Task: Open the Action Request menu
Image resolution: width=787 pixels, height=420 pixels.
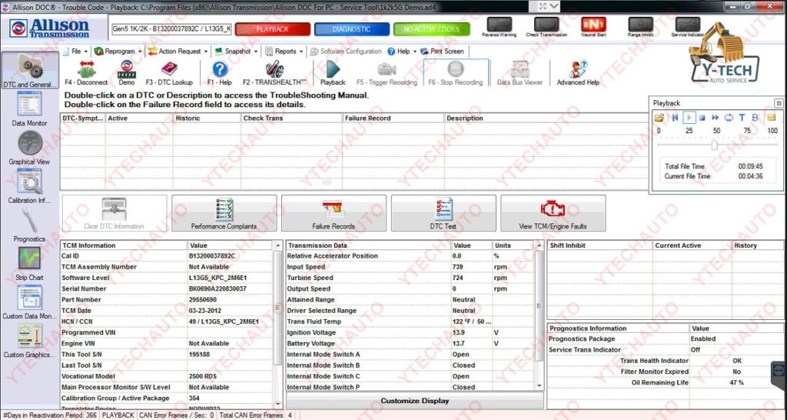Action: (178, 52)
